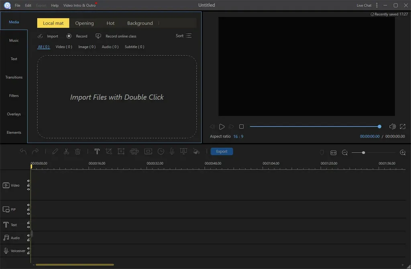Screen dimensions: 411x269
Task: Hide the Video track with eye icon
Action: tap(28, 189)
